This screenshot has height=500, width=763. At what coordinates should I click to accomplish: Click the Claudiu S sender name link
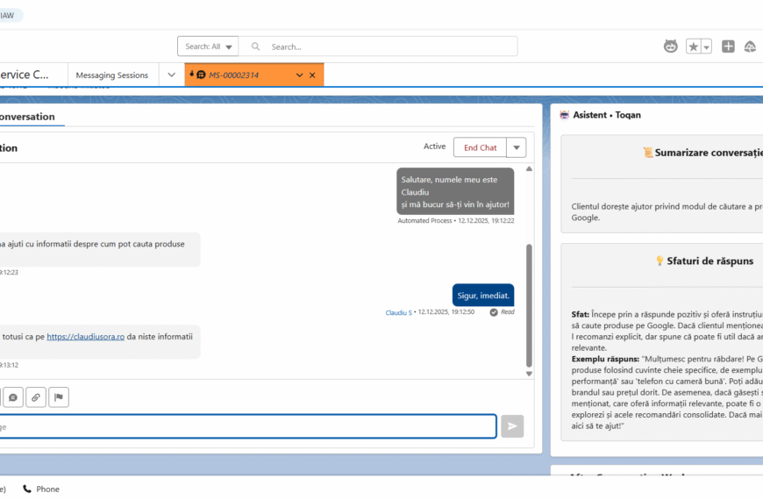coord(398,312)
